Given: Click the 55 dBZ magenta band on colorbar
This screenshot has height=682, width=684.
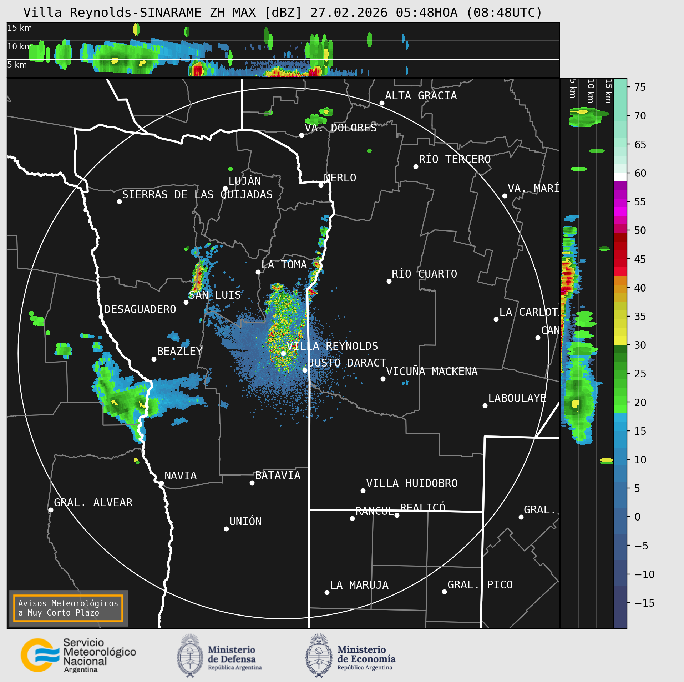Looking at the screenshot, I should (x=620, y=203).
